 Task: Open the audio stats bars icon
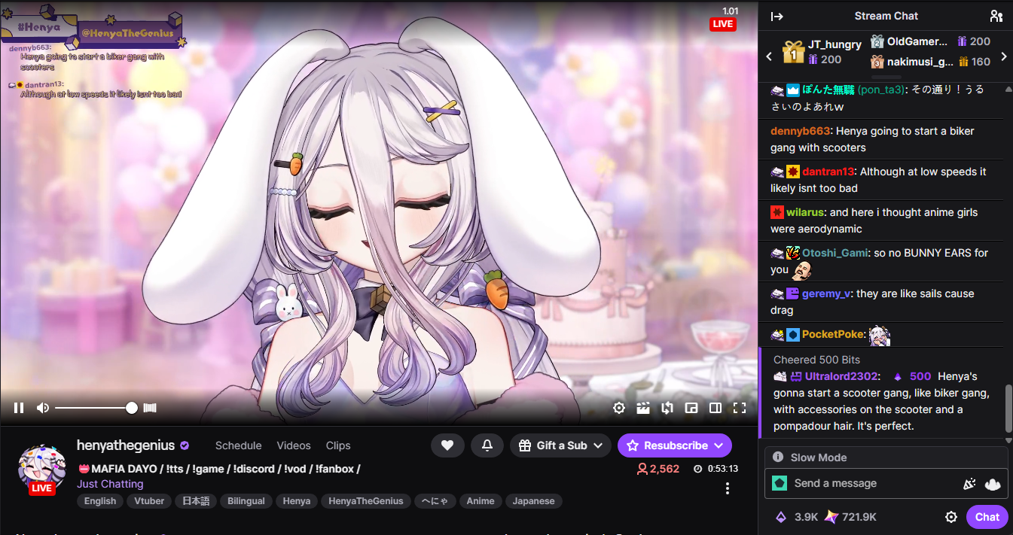point(150,408)
